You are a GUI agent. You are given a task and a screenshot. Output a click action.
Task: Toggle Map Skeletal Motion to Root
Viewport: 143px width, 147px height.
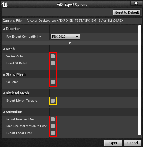point(53,126)
